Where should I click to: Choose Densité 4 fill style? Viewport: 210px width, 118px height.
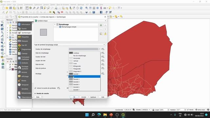[84, 82]
